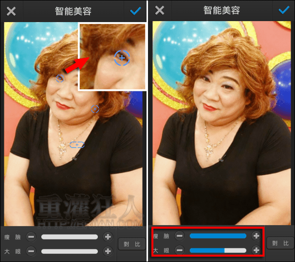
Task: Decrease 大眼 with the minus button, left screen
Action: point(31,251)
